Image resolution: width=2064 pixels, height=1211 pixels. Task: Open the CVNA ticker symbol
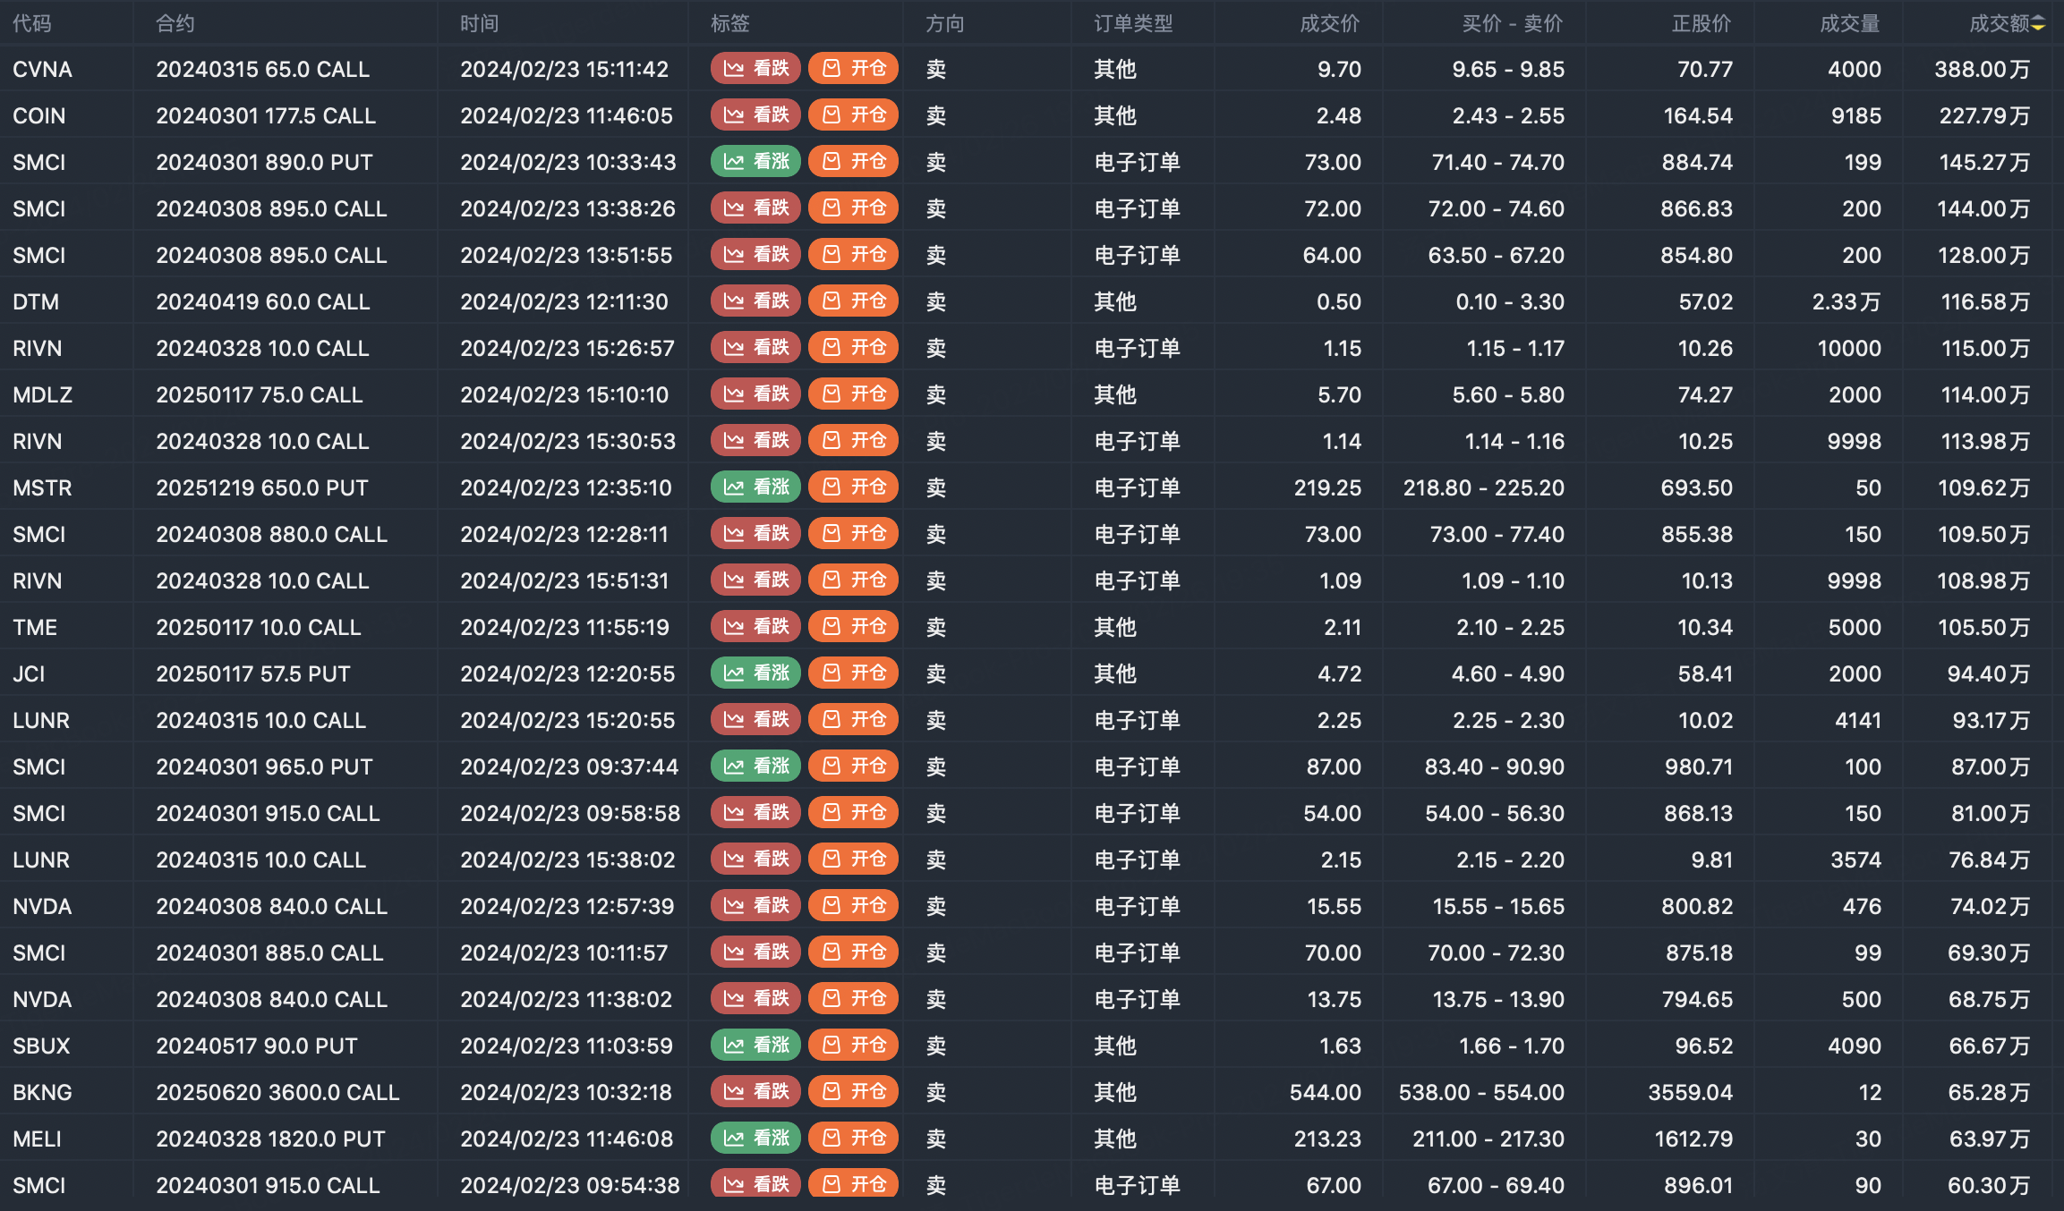click(42, 70)
